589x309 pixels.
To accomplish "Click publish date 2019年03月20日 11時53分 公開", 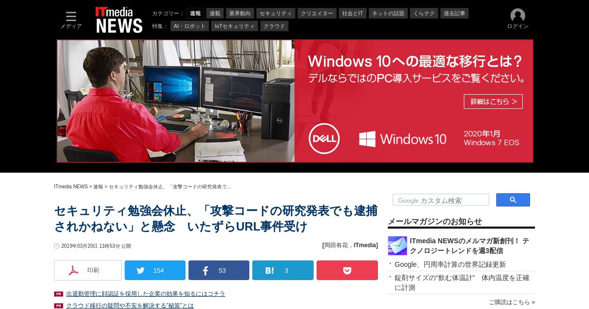I will point(96,246).
